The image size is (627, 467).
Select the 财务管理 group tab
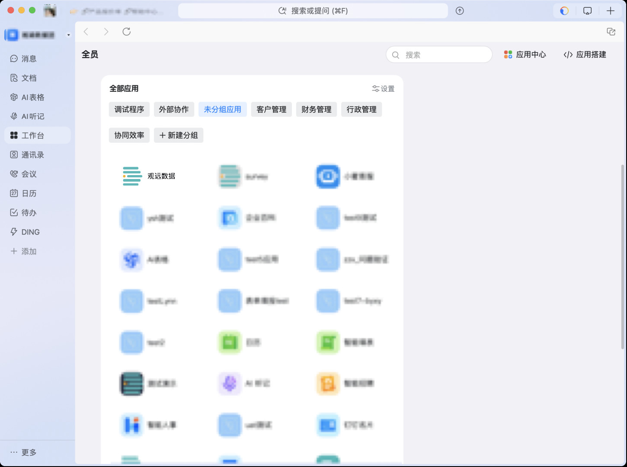316,109
